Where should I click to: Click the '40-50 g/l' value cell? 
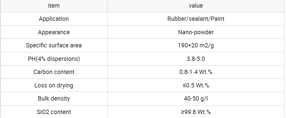[x=196, y=98]
